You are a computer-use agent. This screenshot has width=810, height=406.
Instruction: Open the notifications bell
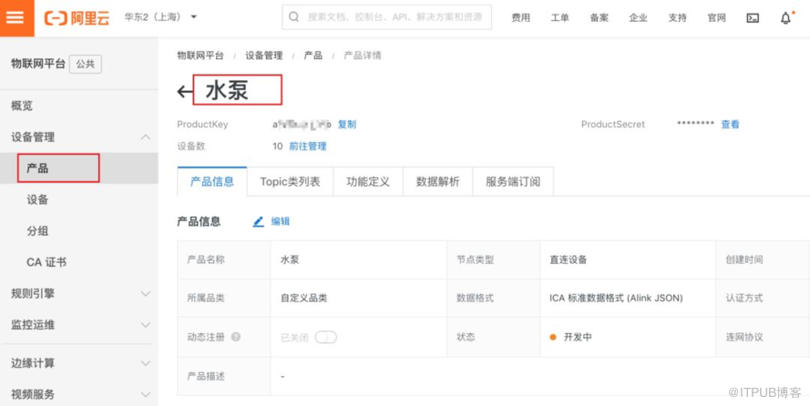(785, 17)
